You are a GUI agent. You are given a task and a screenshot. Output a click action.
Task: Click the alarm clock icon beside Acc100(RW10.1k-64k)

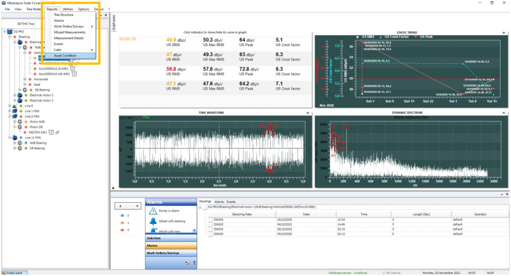pyautogui.click(x=73, y=68)
